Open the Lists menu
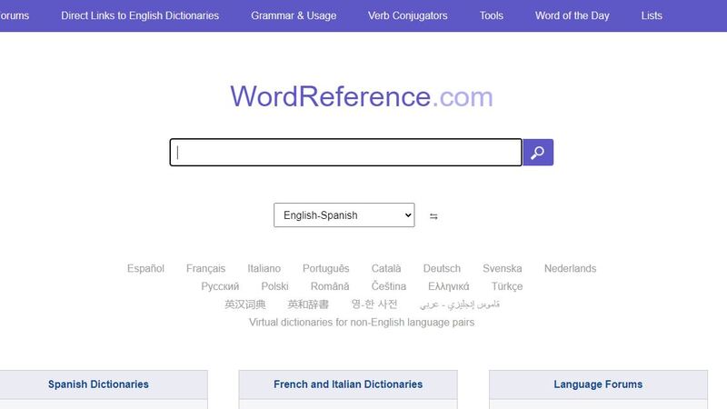This screenshot has height=409, width=727. [x=652, y=15]
